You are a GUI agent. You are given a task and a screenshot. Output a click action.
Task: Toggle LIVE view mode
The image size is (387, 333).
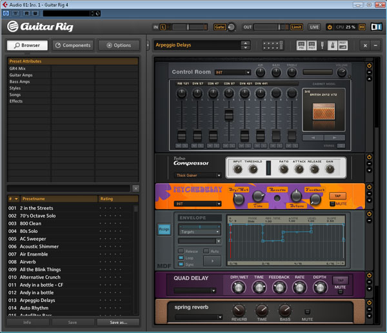click(314, 27)
